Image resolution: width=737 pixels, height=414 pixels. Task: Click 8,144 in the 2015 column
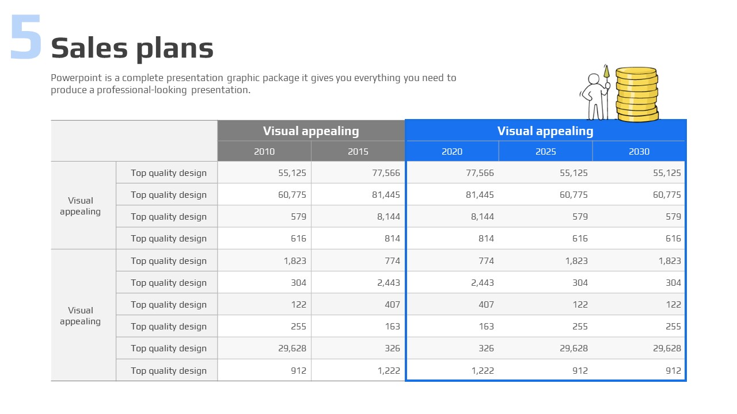coord(389,216)
